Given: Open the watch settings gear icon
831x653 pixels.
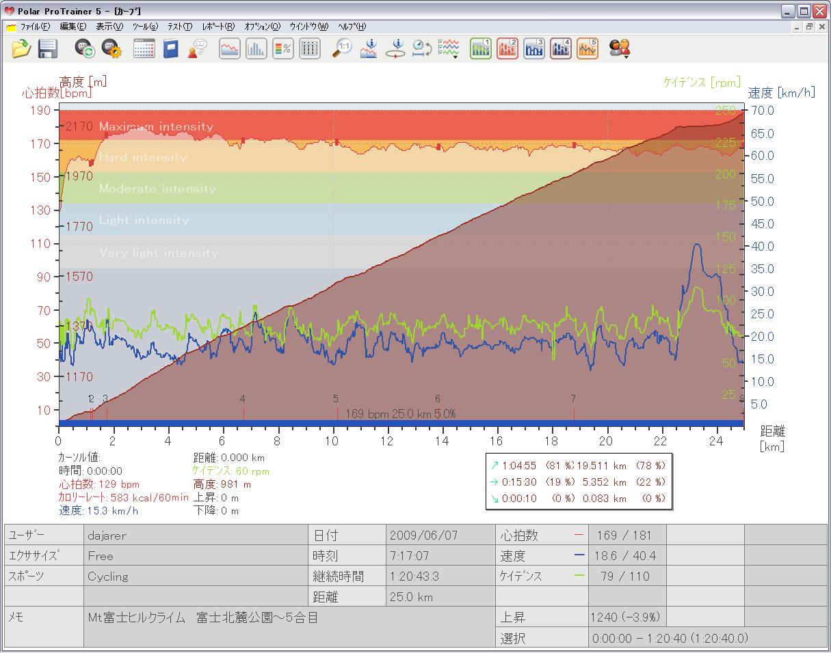Looking at the screenshot, I should 111,48.
